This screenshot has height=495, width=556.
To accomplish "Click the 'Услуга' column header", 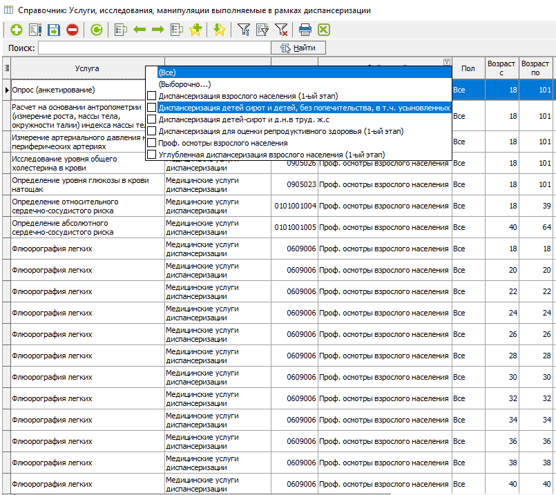I will pyautogui.click(x=87, y=68).
